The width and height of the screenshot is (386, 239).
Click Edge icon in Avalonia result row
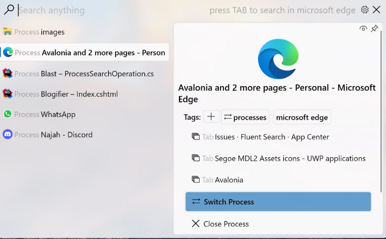[8, 52]
